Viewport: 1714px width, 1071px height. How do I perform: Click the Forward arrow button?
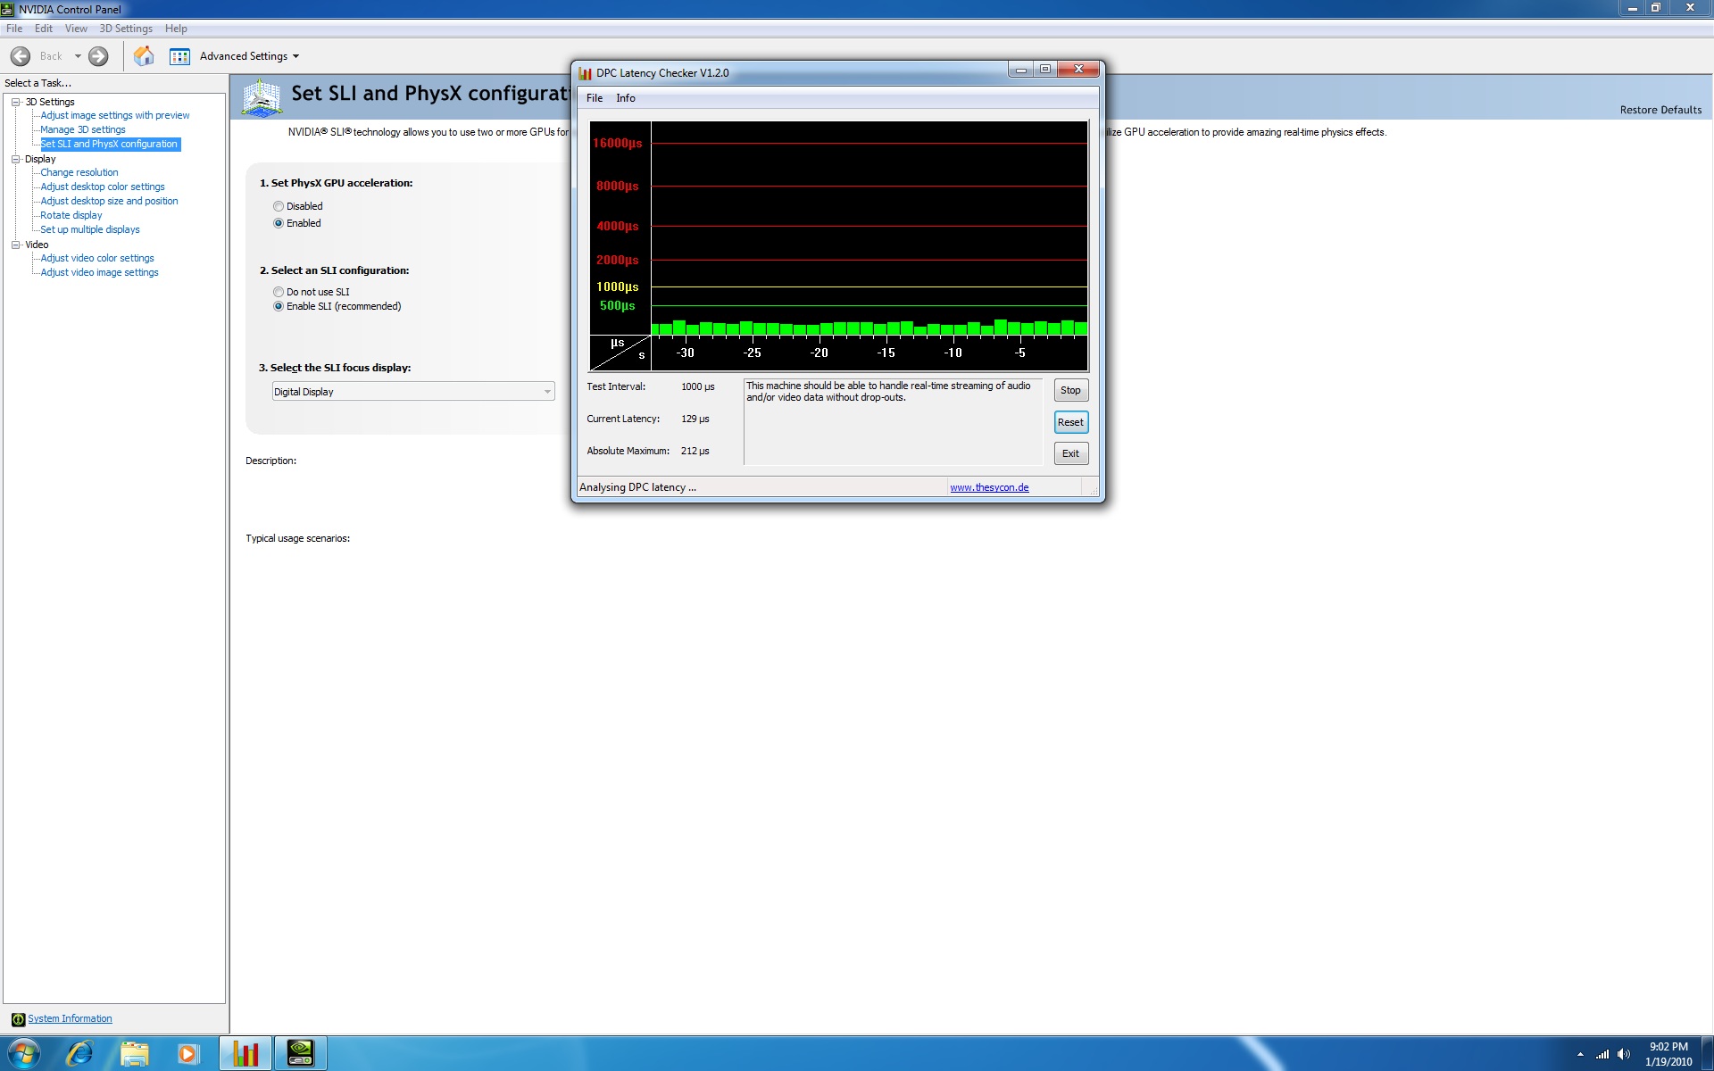pos(98,56)
